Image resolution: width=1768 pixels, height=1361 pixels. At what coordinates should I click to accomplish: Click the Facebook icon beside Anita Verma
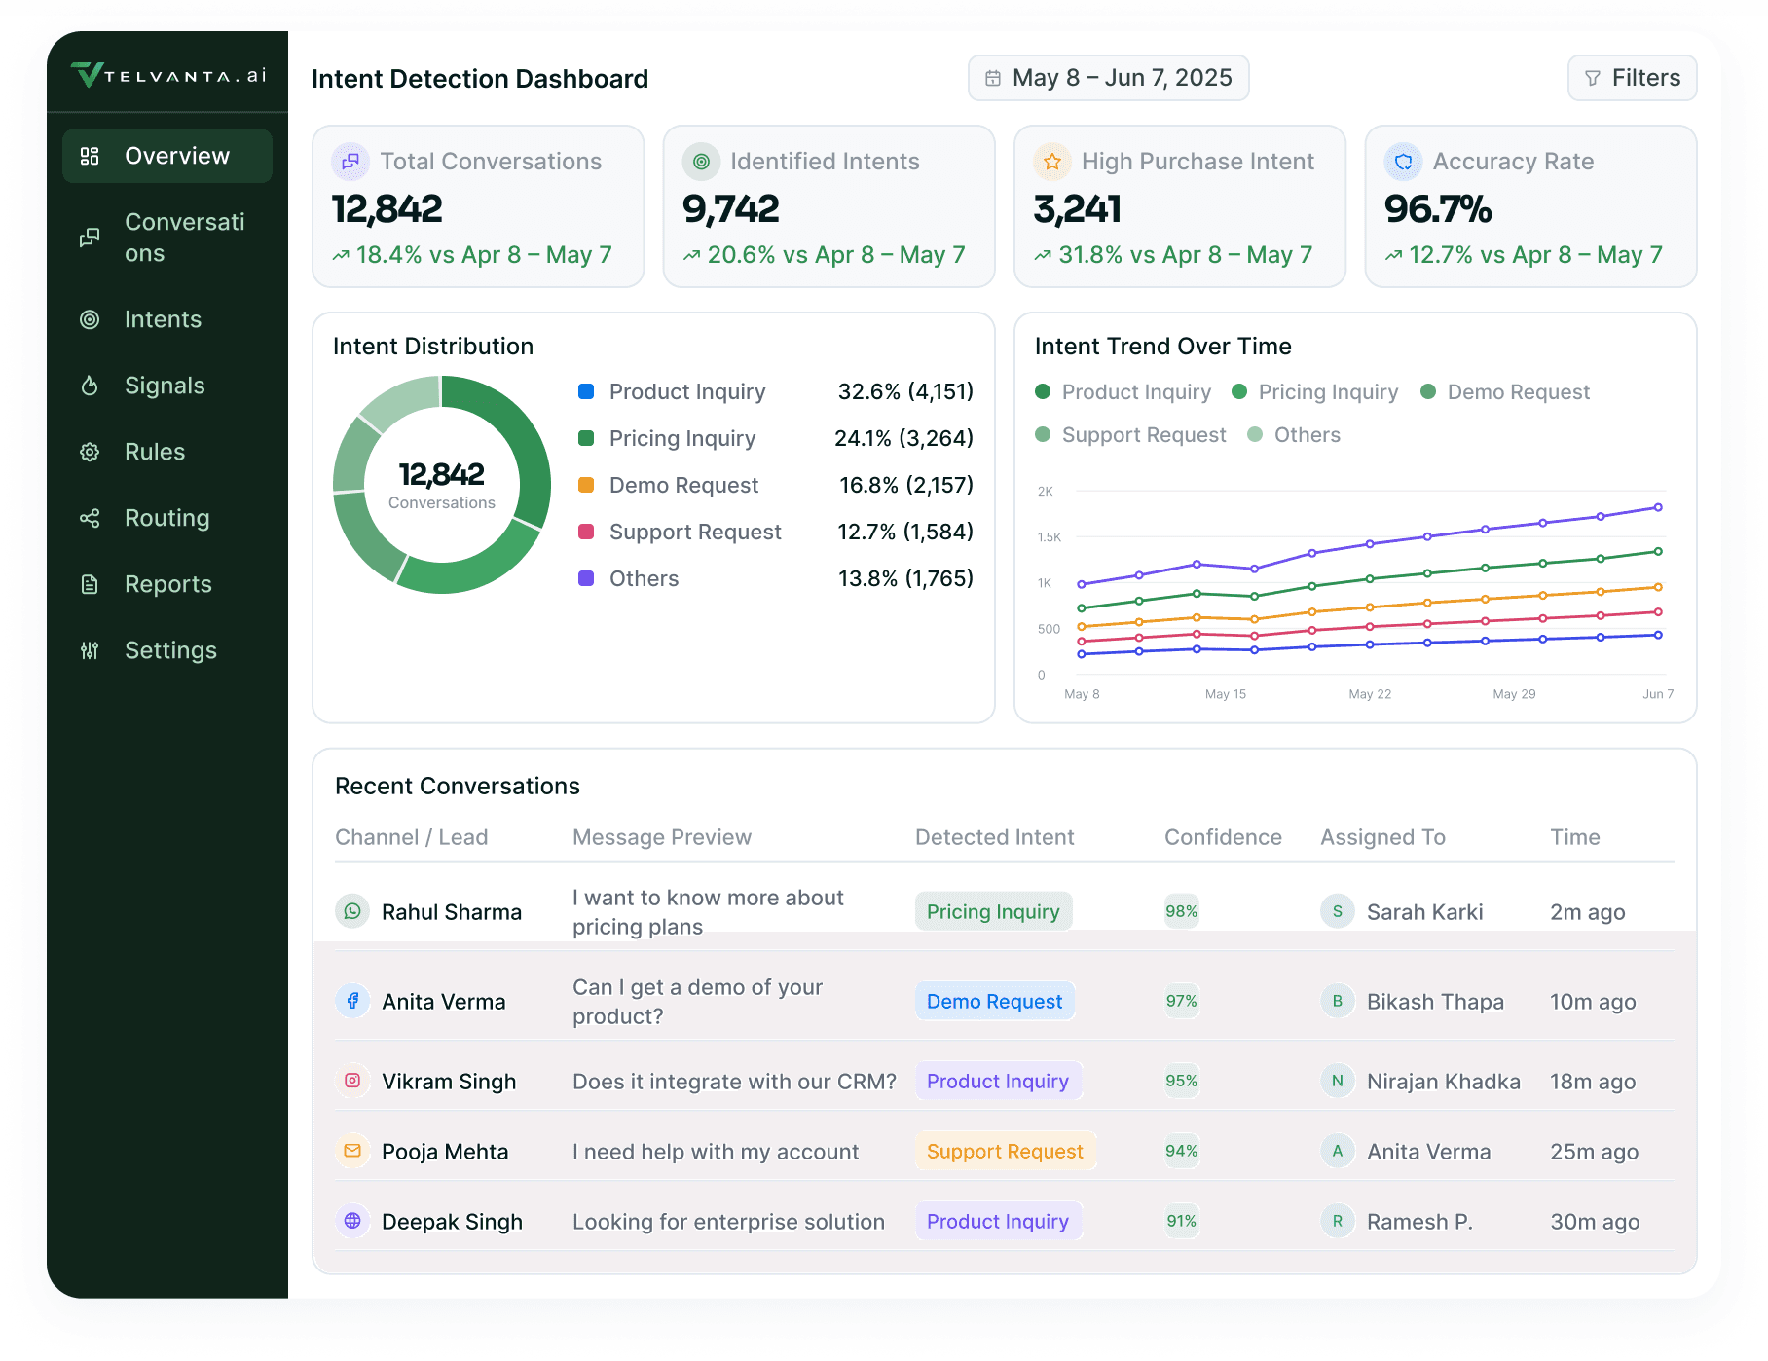point(352,1001)
